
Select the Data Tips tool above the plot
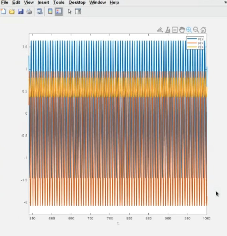(x=174, y=30)
